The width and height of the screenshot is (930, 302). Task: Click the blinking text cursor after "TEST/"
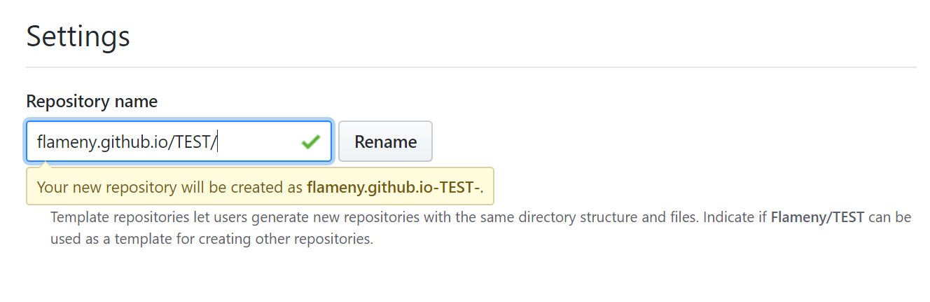coord(219,142)
